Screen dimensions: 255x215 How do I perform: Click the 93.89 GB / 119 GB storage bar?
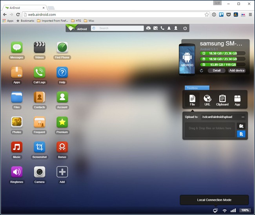(x=223, y=65)
